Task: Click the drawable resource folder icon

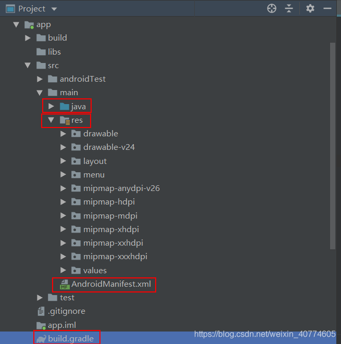Action: [x=76, y=134]
